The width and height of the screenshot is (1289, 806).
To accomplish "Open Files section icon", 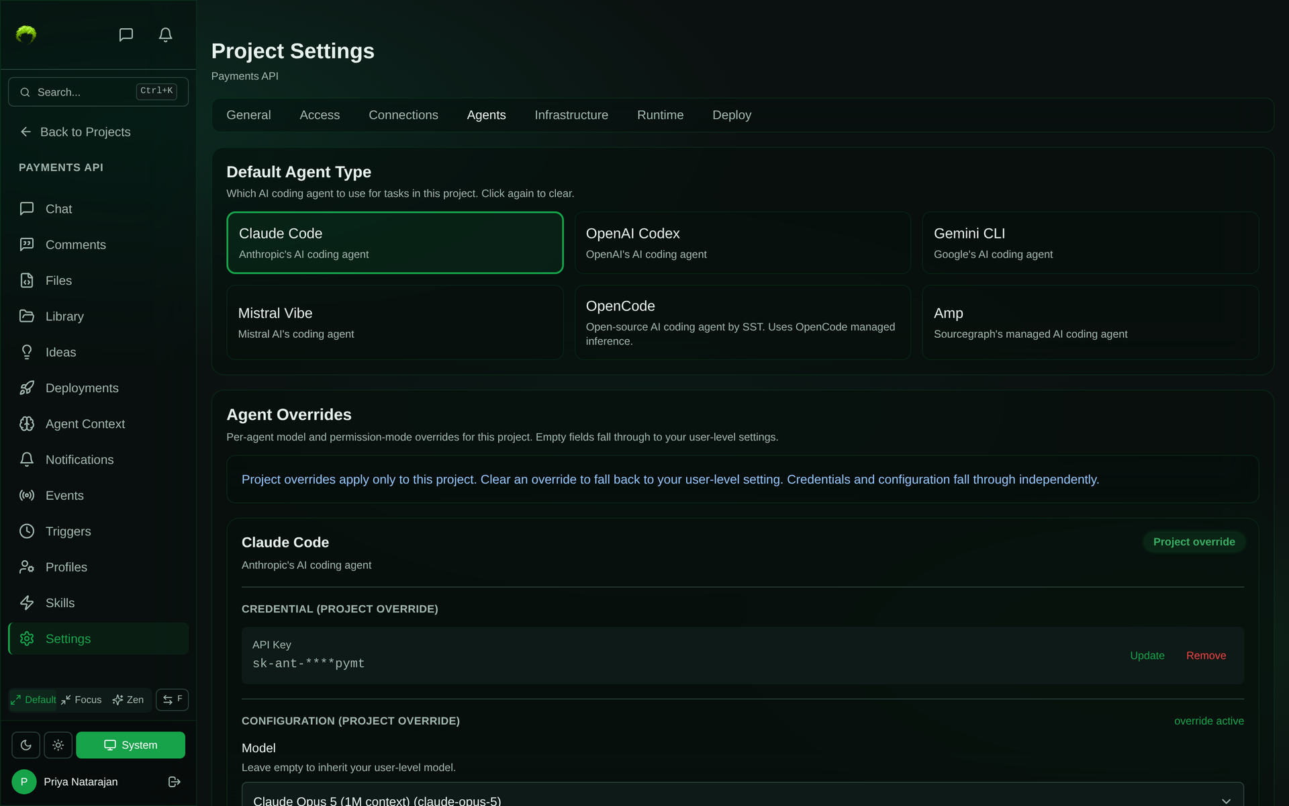I will pyautogui.click(x=27, y=280).
